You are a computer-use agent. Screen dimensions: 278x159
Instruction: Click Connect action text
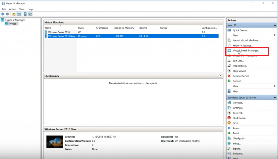coord(238,102)
